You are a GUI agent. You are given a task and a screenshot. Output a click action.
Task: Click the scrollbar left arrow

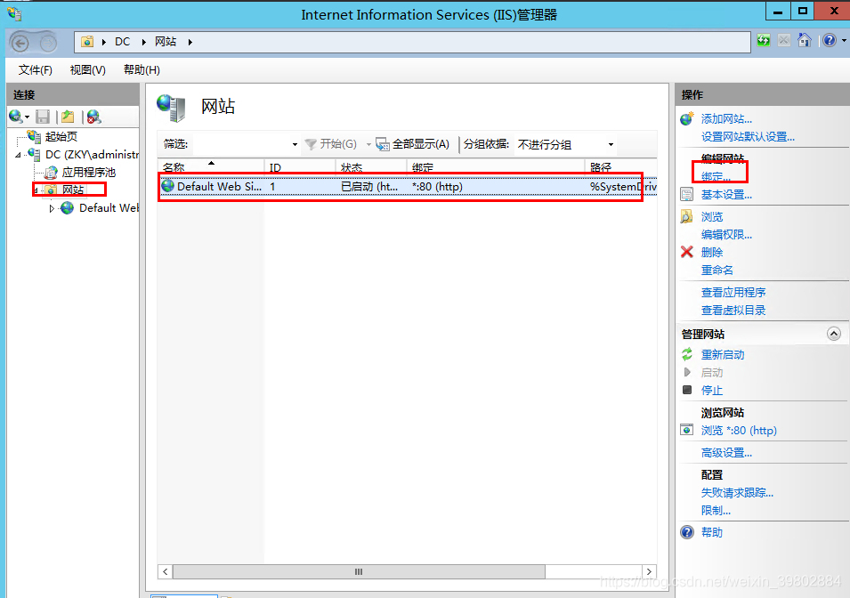(x=165, y=572)
